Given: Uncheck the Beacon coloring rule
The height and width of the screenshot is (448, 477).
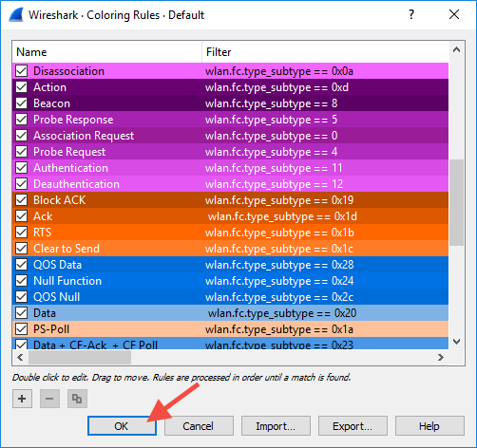Looking at the screenshot, I should [x=22, y=103].
